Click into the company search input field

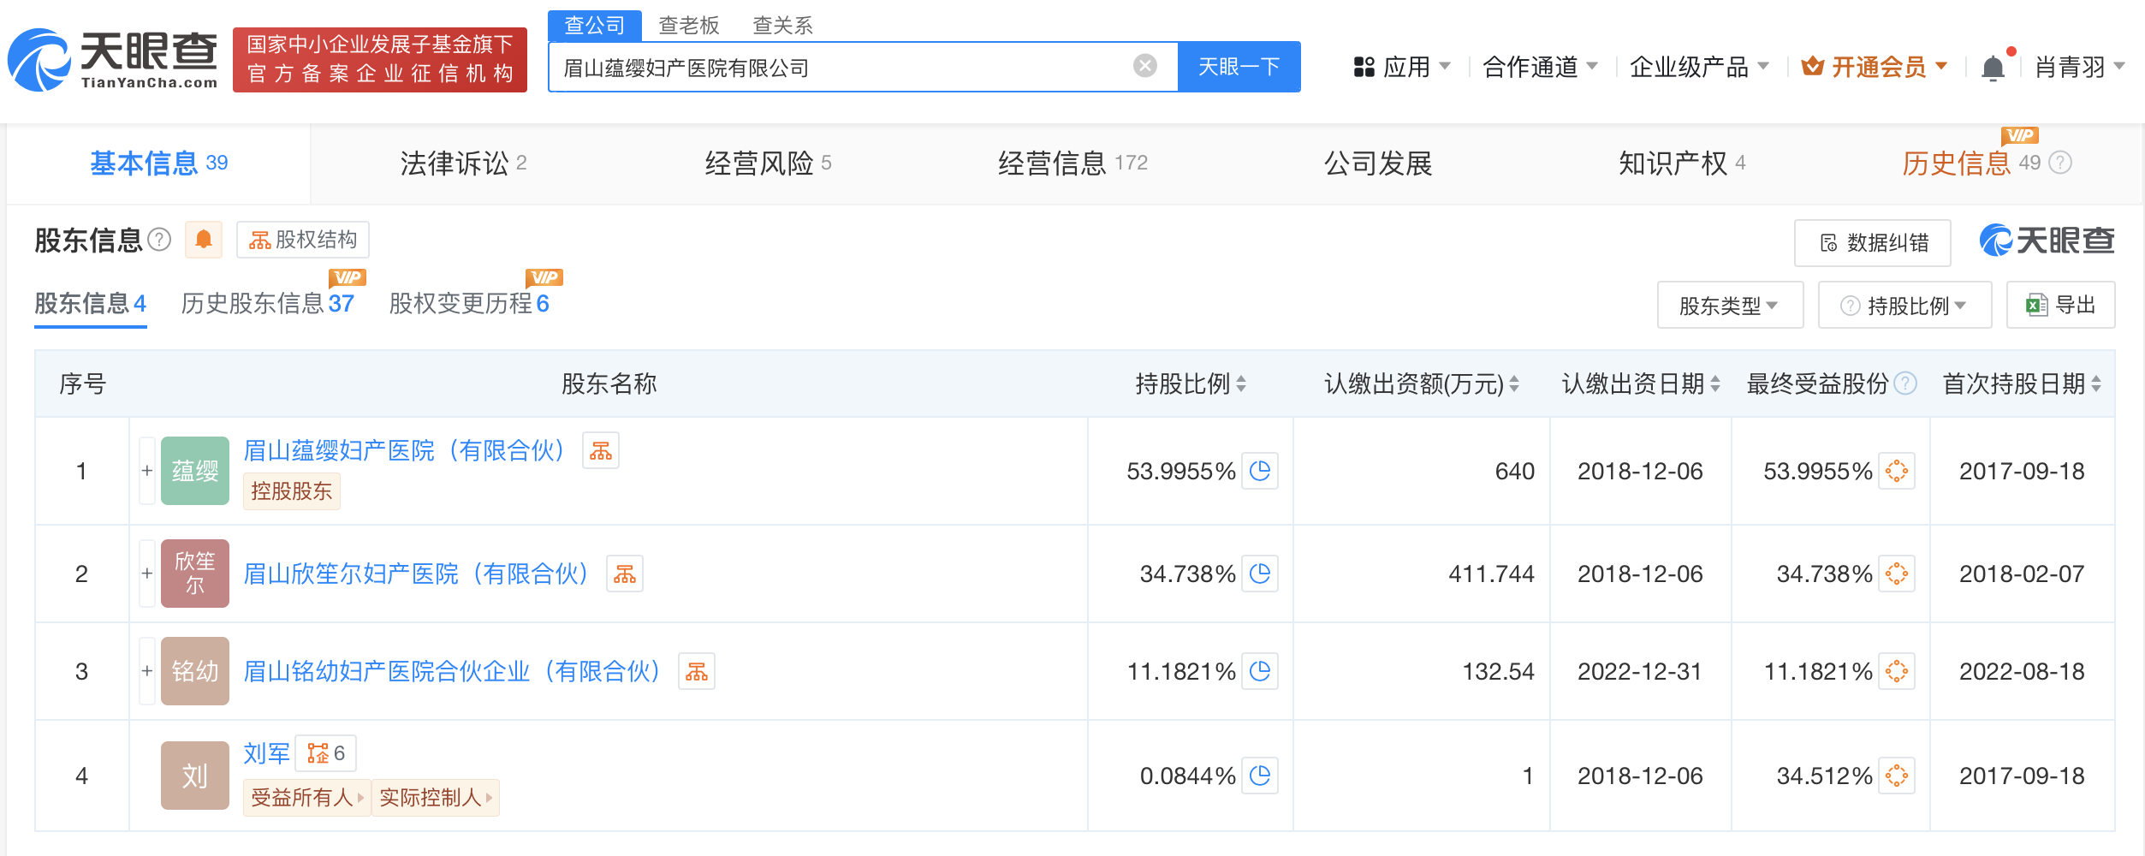coord(839,68)
